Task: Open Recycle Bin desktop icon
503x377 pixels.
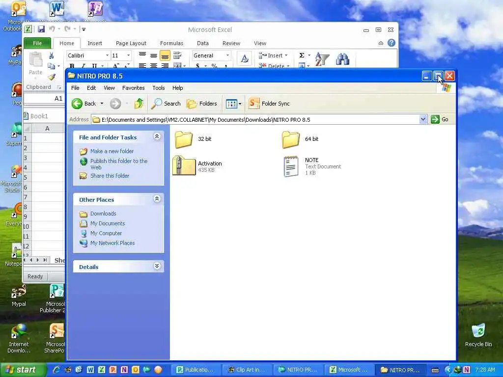Action: click(478, 335)
